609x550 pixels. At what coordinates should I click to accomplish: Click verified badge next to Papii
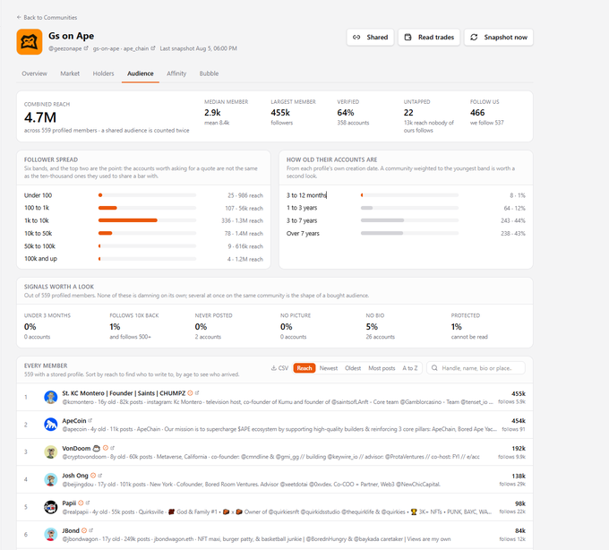81,503
